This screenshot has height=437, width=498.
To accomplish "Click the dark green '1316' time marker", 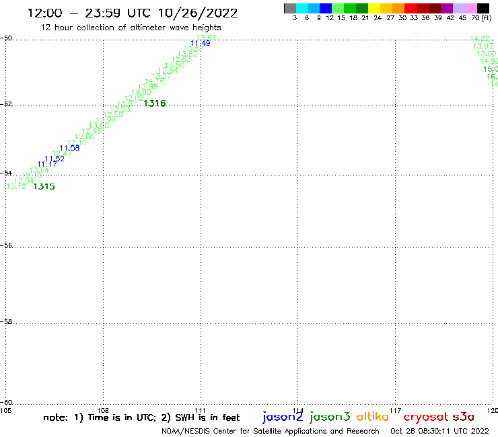I will click(x=155, y=104).
